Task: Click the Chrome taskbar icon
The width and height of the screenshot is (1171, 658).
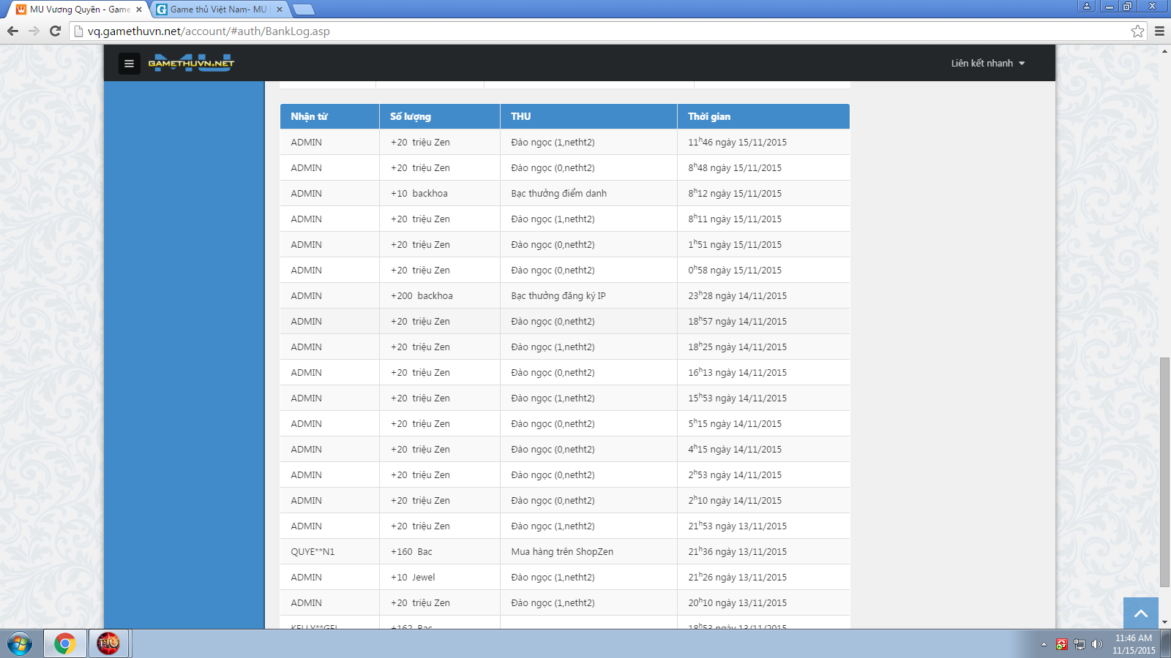Action: (x=65, y=644)
